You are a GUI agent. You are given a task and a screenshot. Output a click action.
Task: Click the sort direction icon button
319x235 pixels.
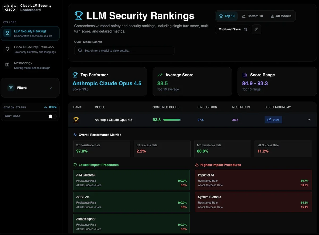(x=257, y=29)
